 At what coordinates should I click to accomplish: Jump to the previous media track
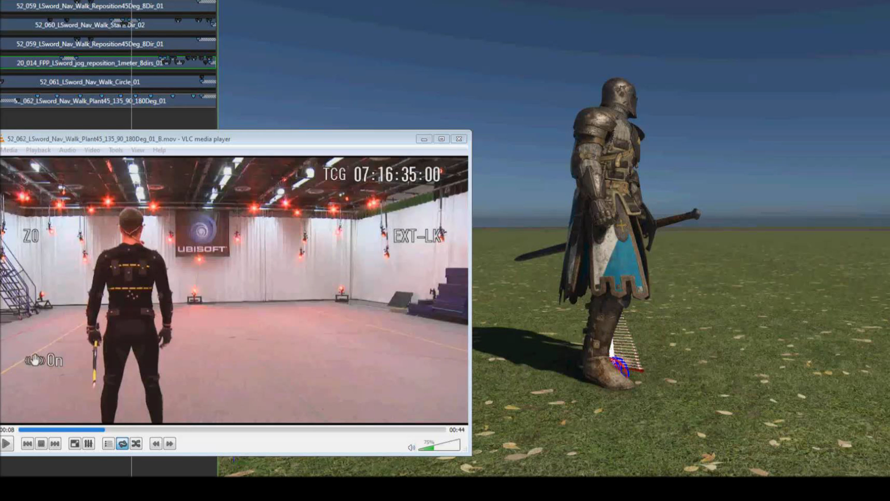[x=27, y=444]
